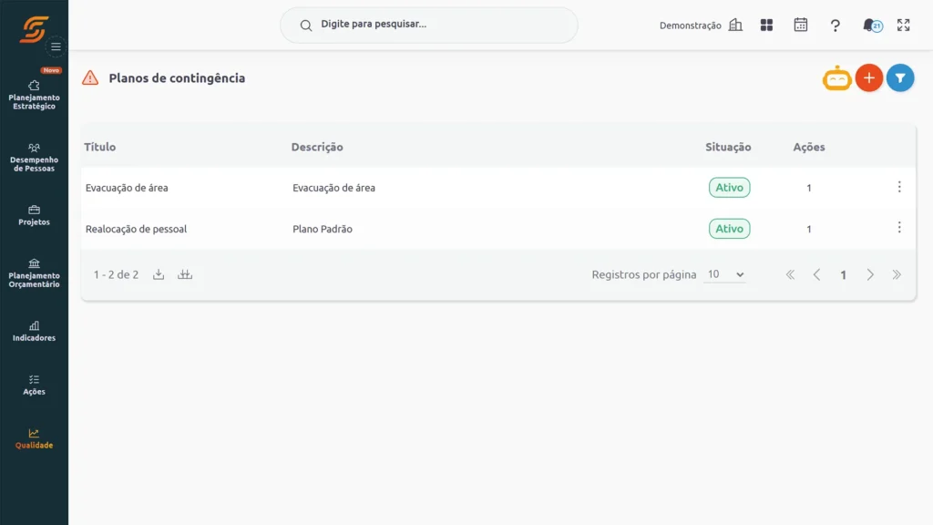Click 'Plano Padrão' description cell
The height and width of the screenshot is (525, 933).
(x=323, y=229)
